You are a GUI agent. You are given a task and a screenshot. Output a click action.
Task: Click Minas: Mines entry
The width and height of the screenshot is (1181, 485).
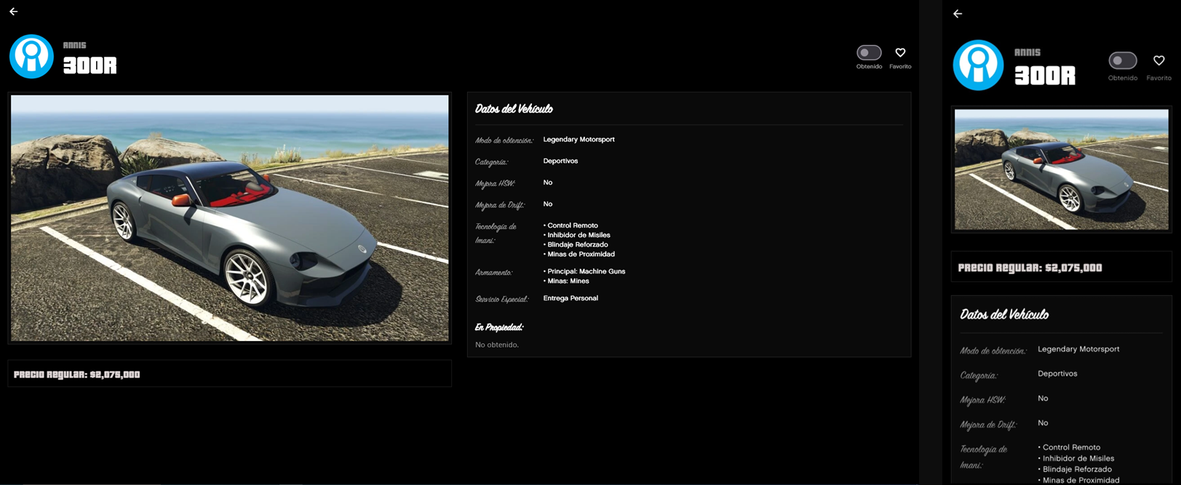pyautogui.click(x=566, y=281)
